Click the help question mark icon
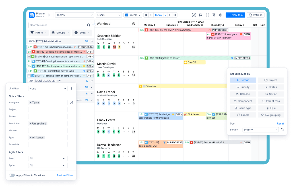The height and width of the screenshot is (186, 293). click(x=220, y=15)
